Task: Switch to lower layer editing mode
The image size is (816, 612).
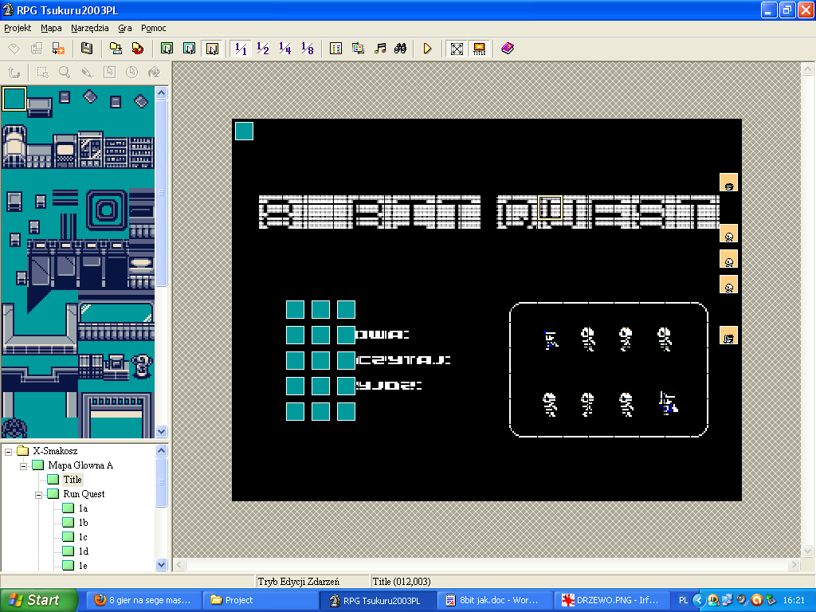Action: [167, 49]
